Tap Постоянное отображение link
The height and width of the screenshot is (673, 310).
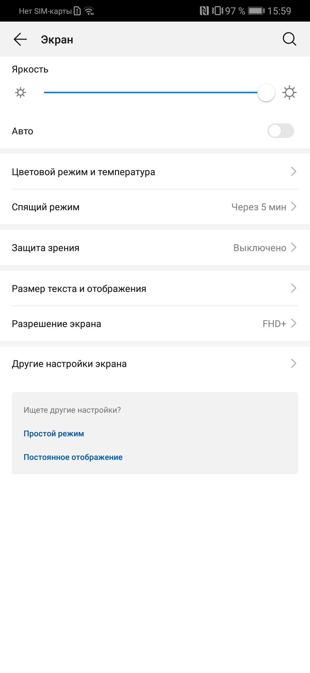(x=73, y=457)
